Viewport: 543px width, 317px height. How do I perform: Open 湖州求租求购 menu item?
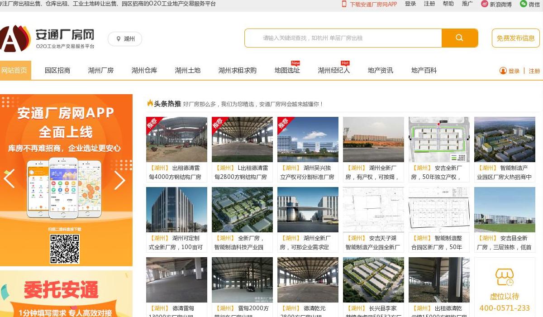(238, 70)
